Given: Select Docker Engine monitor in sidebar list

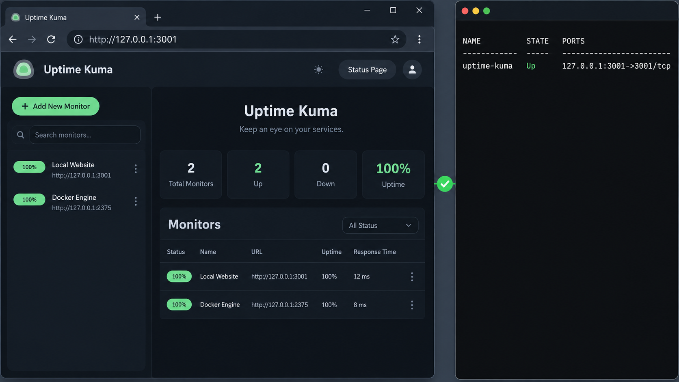Looking at the screenshot, I should coord(76,202).
